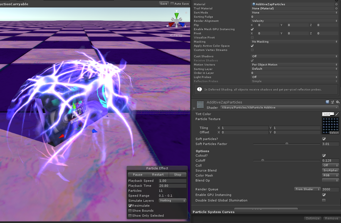Pick Tint Color with the eyedropper
Screen dimensions: 341x223
[337, 114]
